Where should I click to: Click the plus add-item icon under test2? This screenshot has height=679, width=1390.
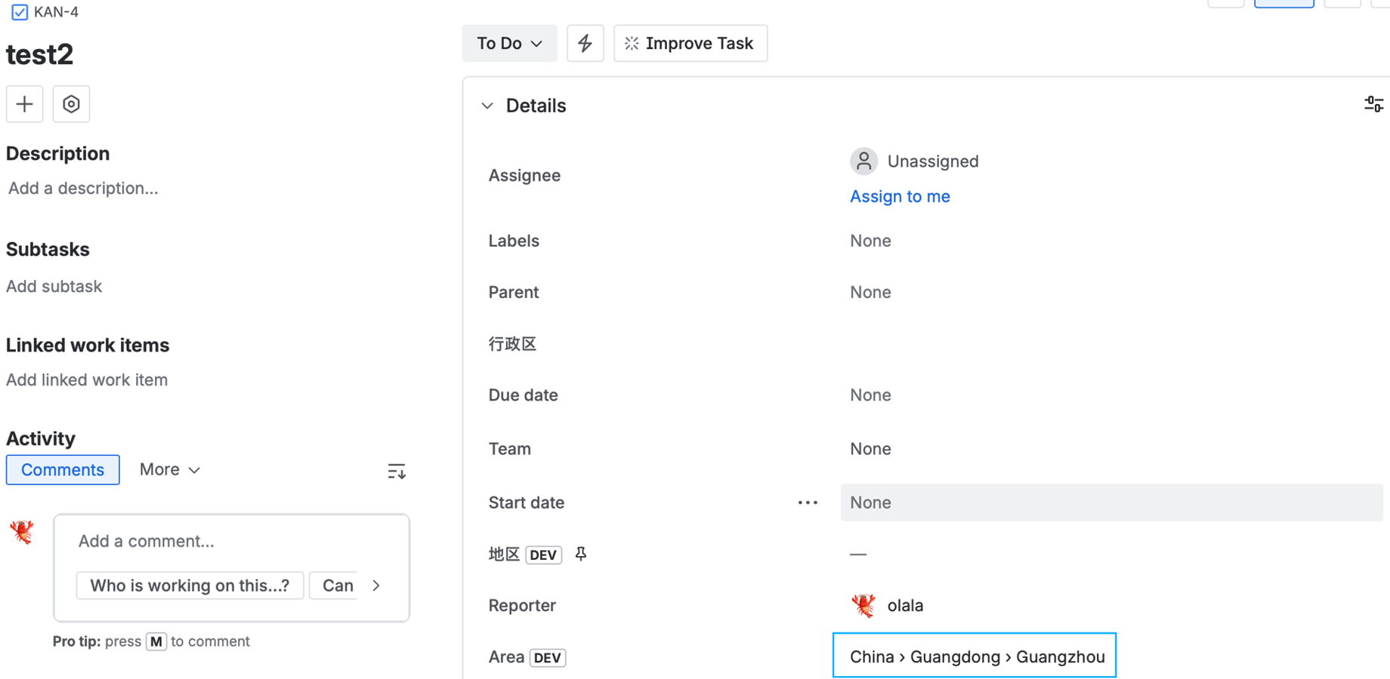tap(24, 104)
